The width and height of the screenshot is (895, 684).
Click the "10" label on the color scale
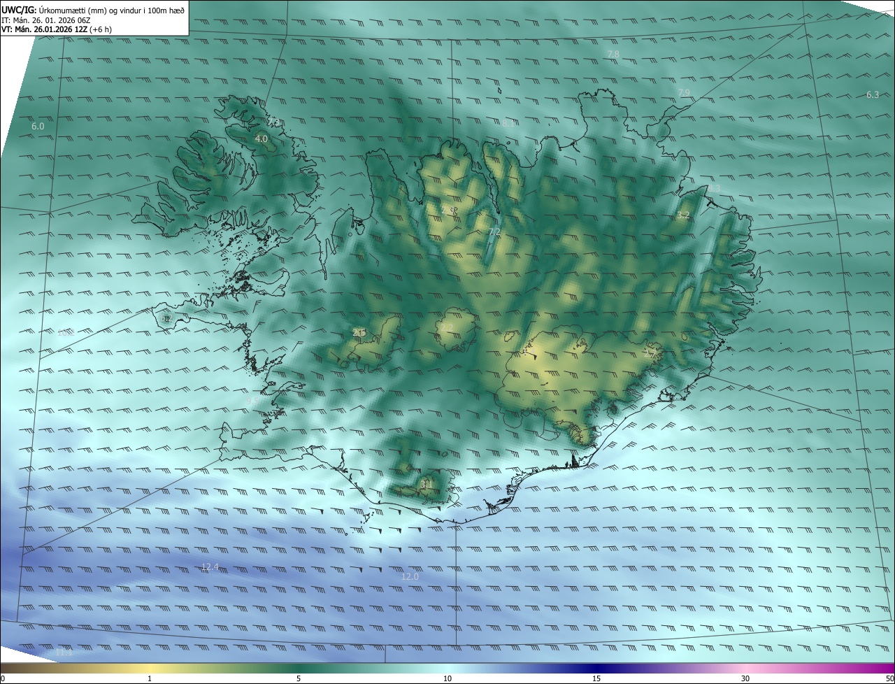(x=447, y=678)
